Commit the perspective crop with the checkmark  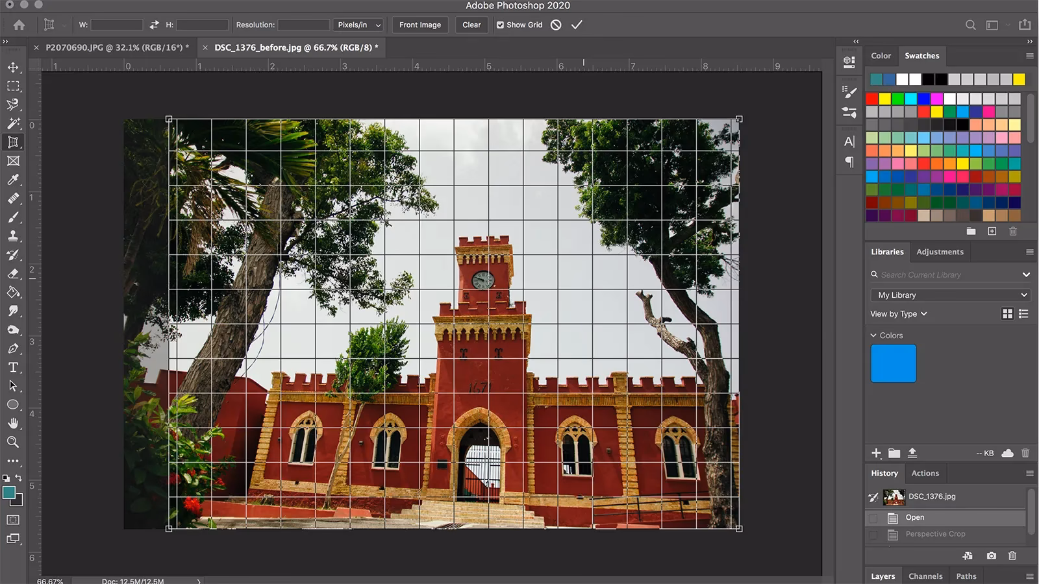(x=577, y=25)
